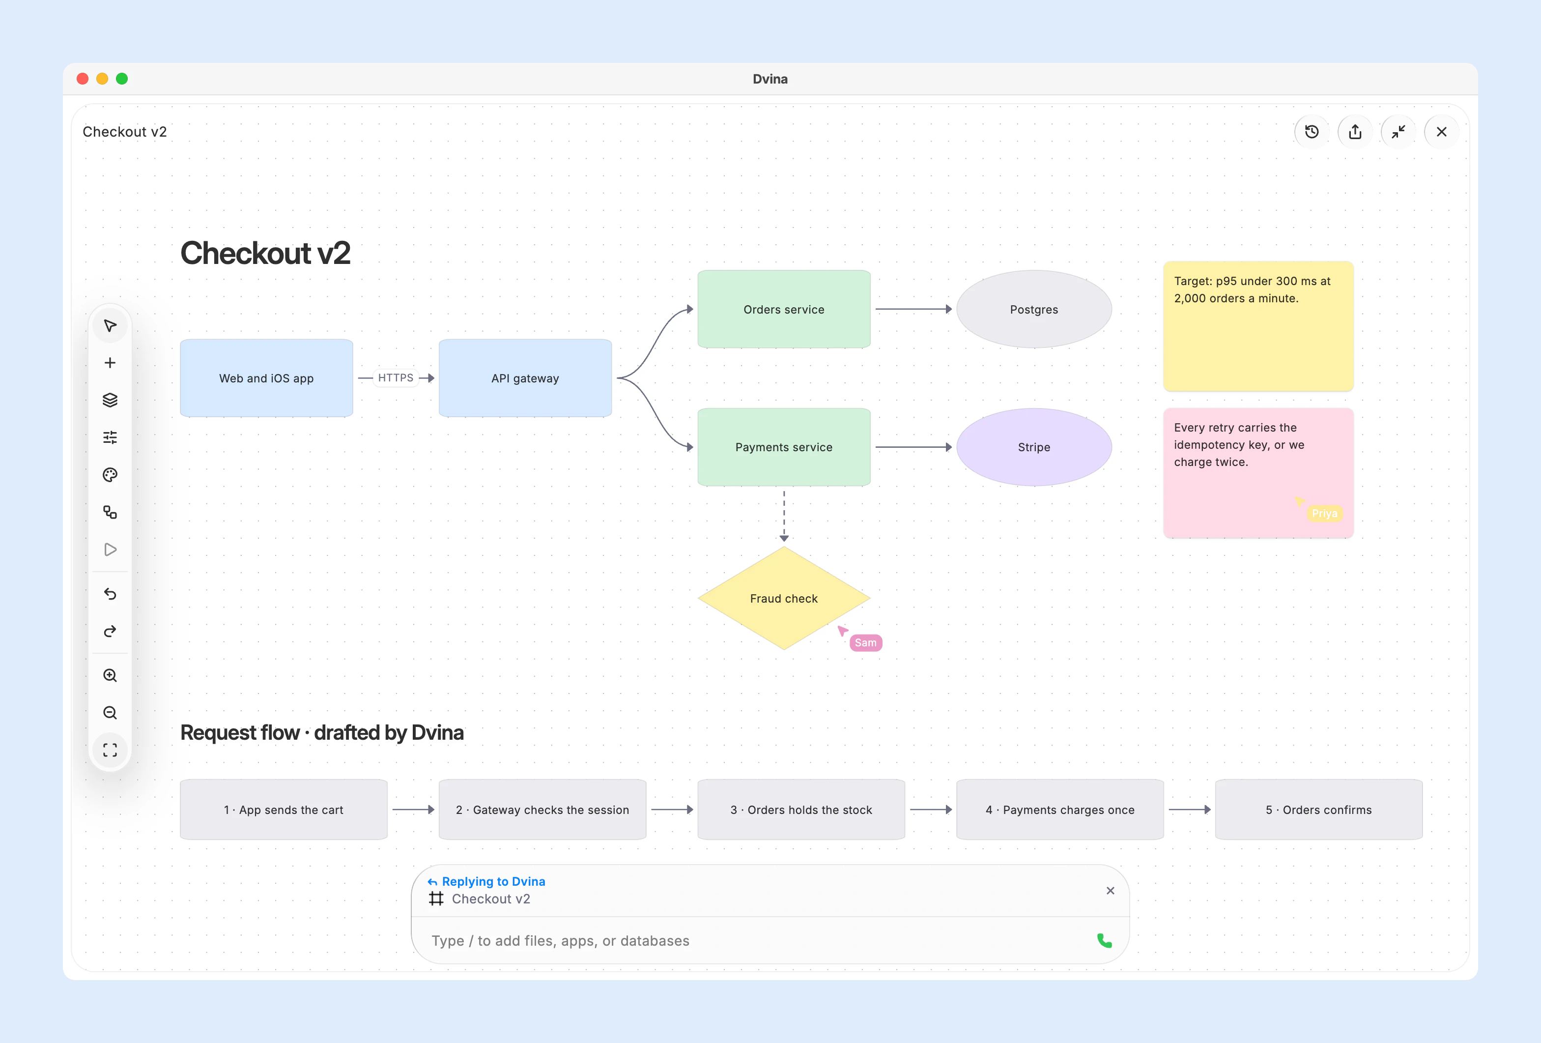This screenshot has height=1043, width=1541.
Task: Dismiss the Replying to Dvina banner
Action: [1110, 891]
